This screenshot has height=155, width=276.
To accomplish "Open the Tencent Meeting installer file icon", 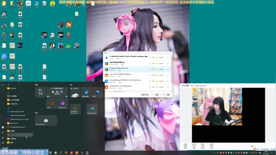I will (107, 81).
